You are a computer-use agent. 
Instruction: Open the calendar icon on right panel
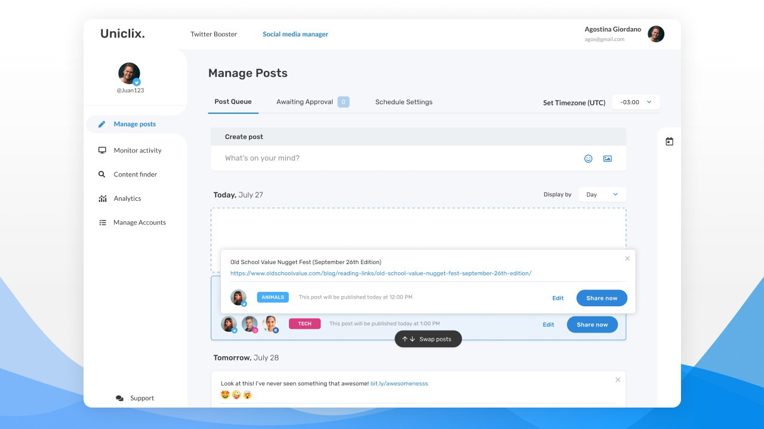coord(669,142)
